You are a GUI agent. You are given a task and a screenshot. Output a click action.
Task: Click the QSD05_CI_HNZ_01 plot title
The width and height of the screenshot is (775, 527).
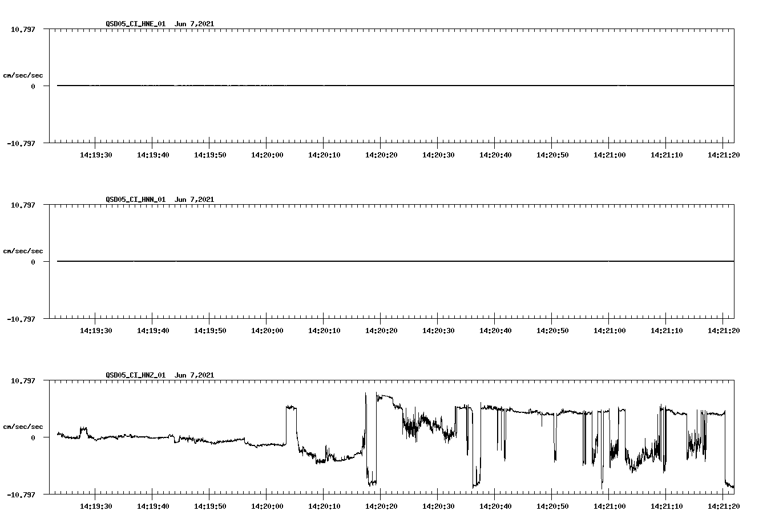[x=160, y=375]
